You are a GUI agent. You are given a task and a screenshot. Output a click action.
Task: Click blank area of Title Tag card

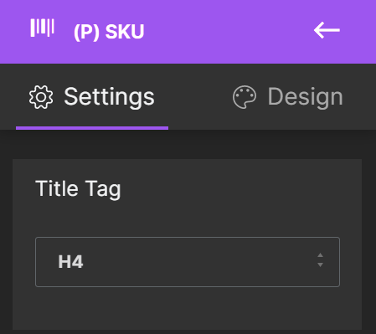pos(237,195)
